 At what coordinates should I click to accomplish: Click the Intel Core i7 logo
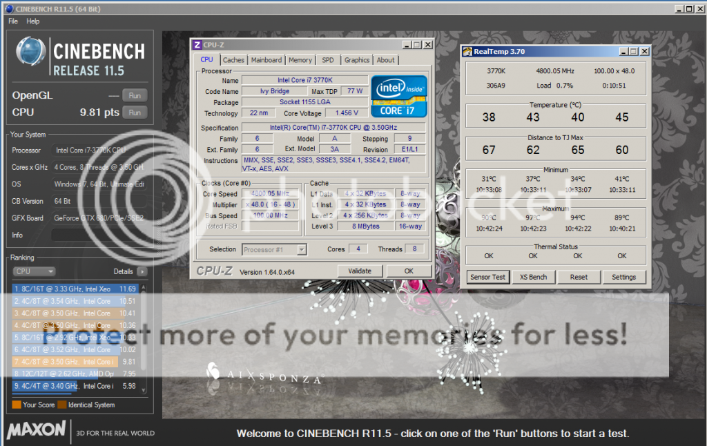pyautogui.click(x=399, y=96)
